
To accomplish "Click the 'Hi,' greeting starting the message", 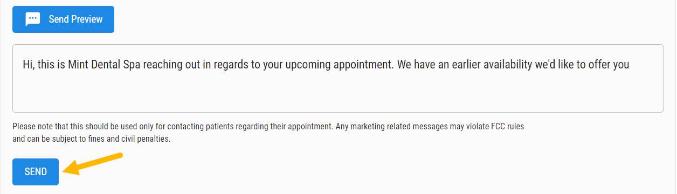I will click(29, 65).
